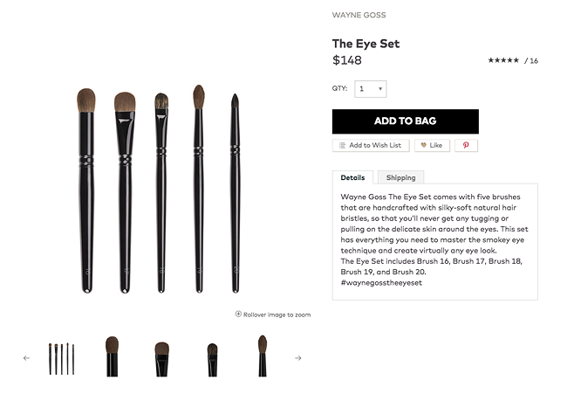The width and height of the screenshot is (567, 394).
Task: Select the fourth brush thumbnail
Action: tap(212, 358)
